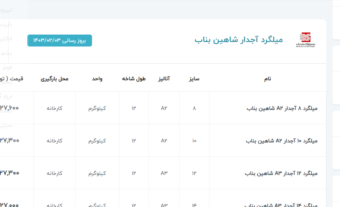Click the 'محل بارگیری' column header
Image resolution: width=340 pixels, height=207 pixels.
pos(54,78)
